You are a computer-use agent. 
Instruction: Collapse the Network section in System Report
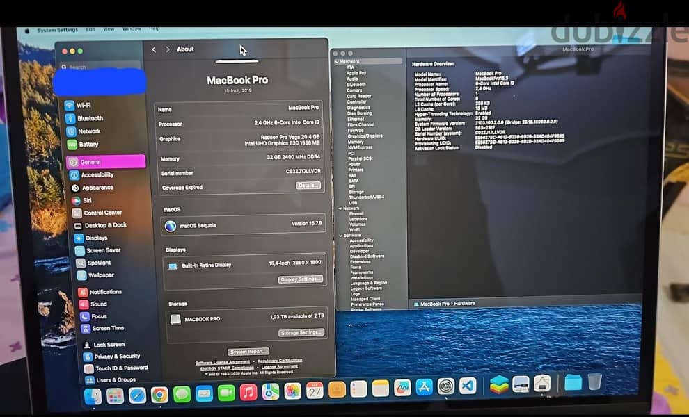(x=340, y=208)
